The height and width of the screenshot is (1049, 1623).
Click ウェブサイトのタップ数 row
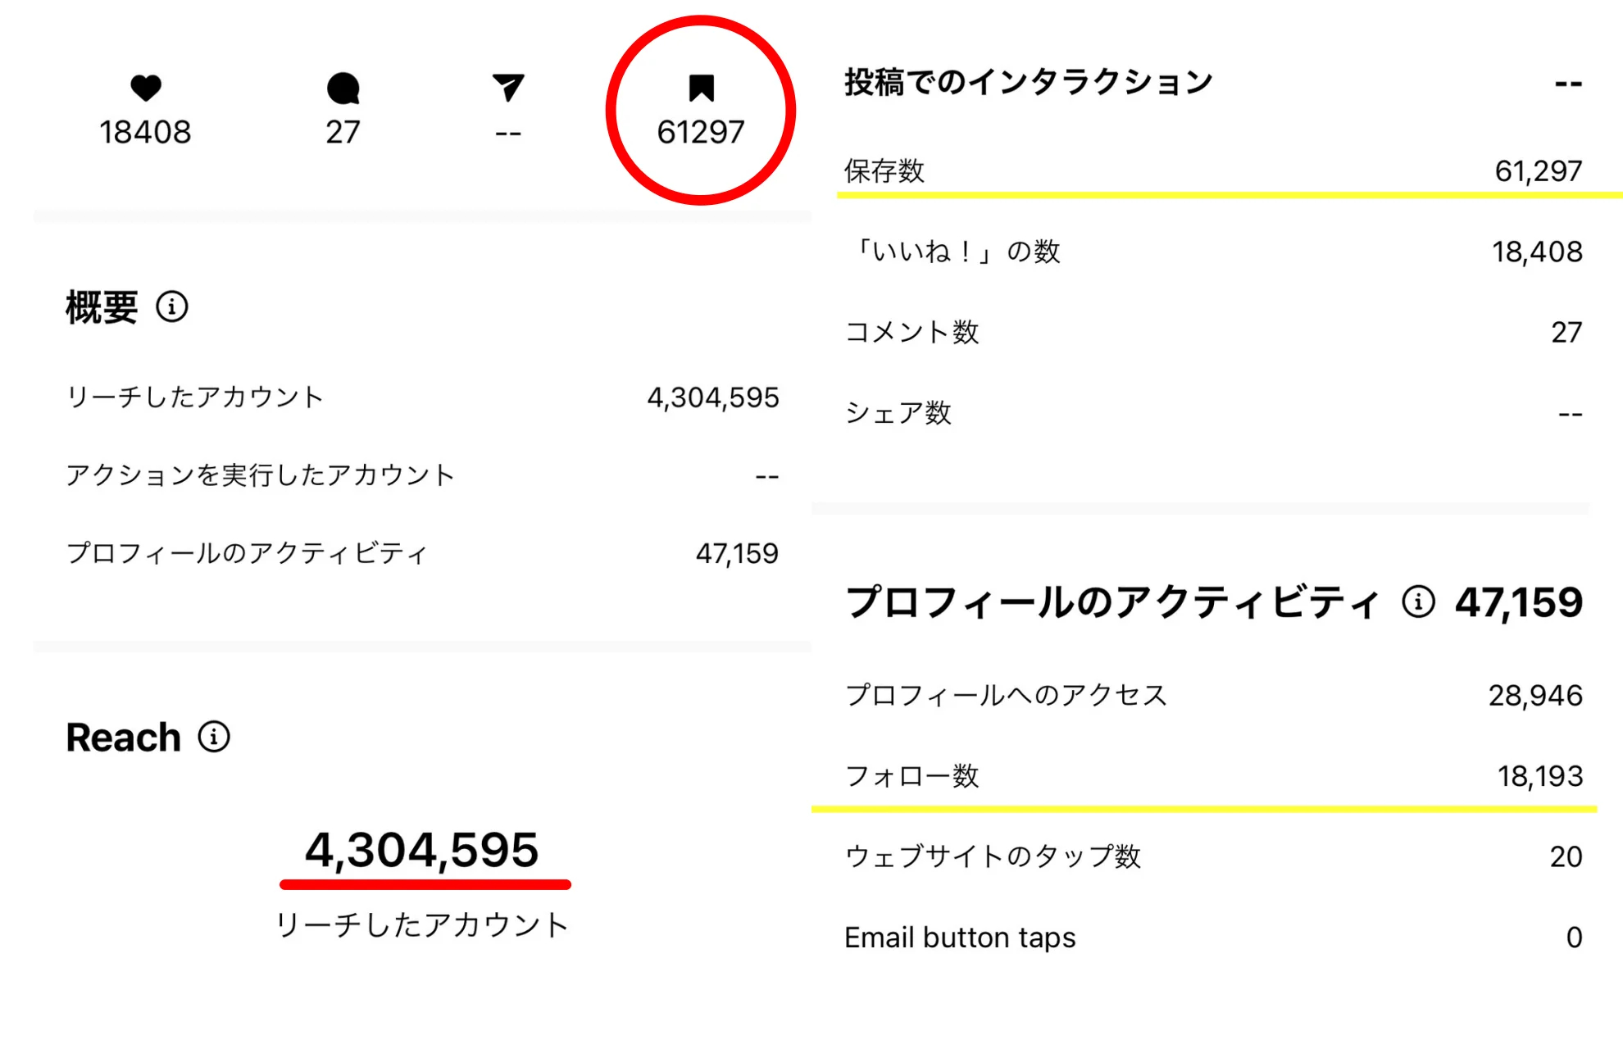[1213, 856]
